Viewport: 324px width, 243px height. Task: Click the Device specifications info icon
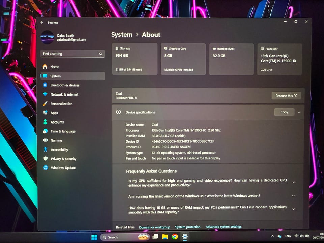coord(118,112)
